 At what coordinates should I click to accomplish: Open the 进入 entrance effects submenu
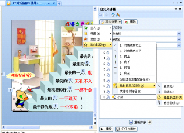98,28
